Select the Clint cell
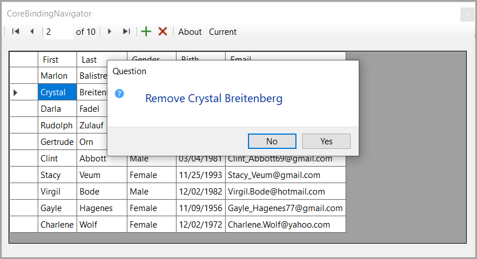 57,159
